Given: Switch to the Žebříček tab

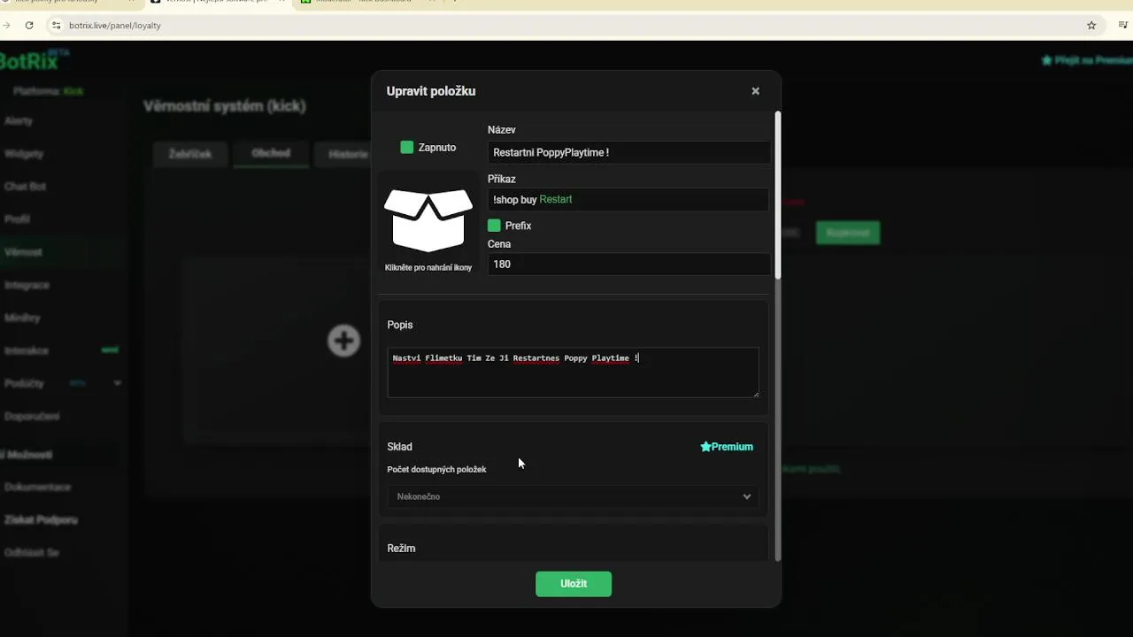Looking at the screenshot, I should [x=190, y=154].
